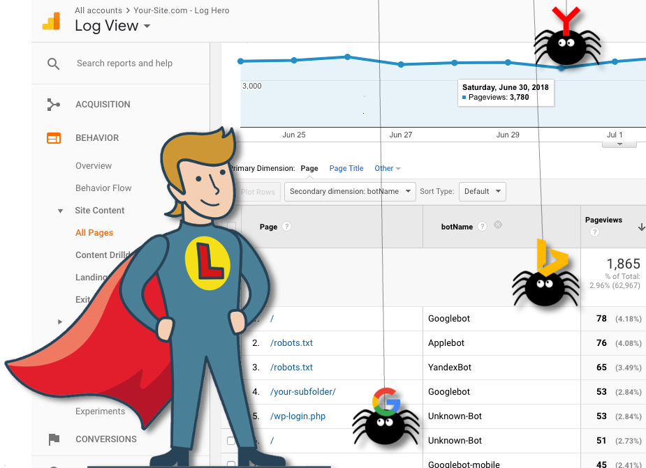Click the Conversions flag icon
The width and height of the screenshot is (646, 468).
(x=54, y=439)
